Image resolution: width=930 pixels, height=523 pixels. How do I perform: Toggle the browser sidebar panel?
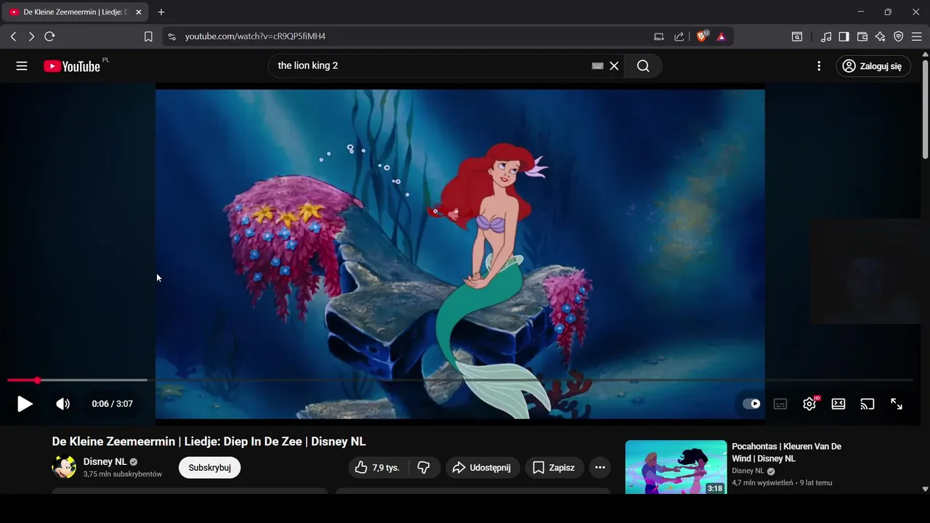(844, 36)
